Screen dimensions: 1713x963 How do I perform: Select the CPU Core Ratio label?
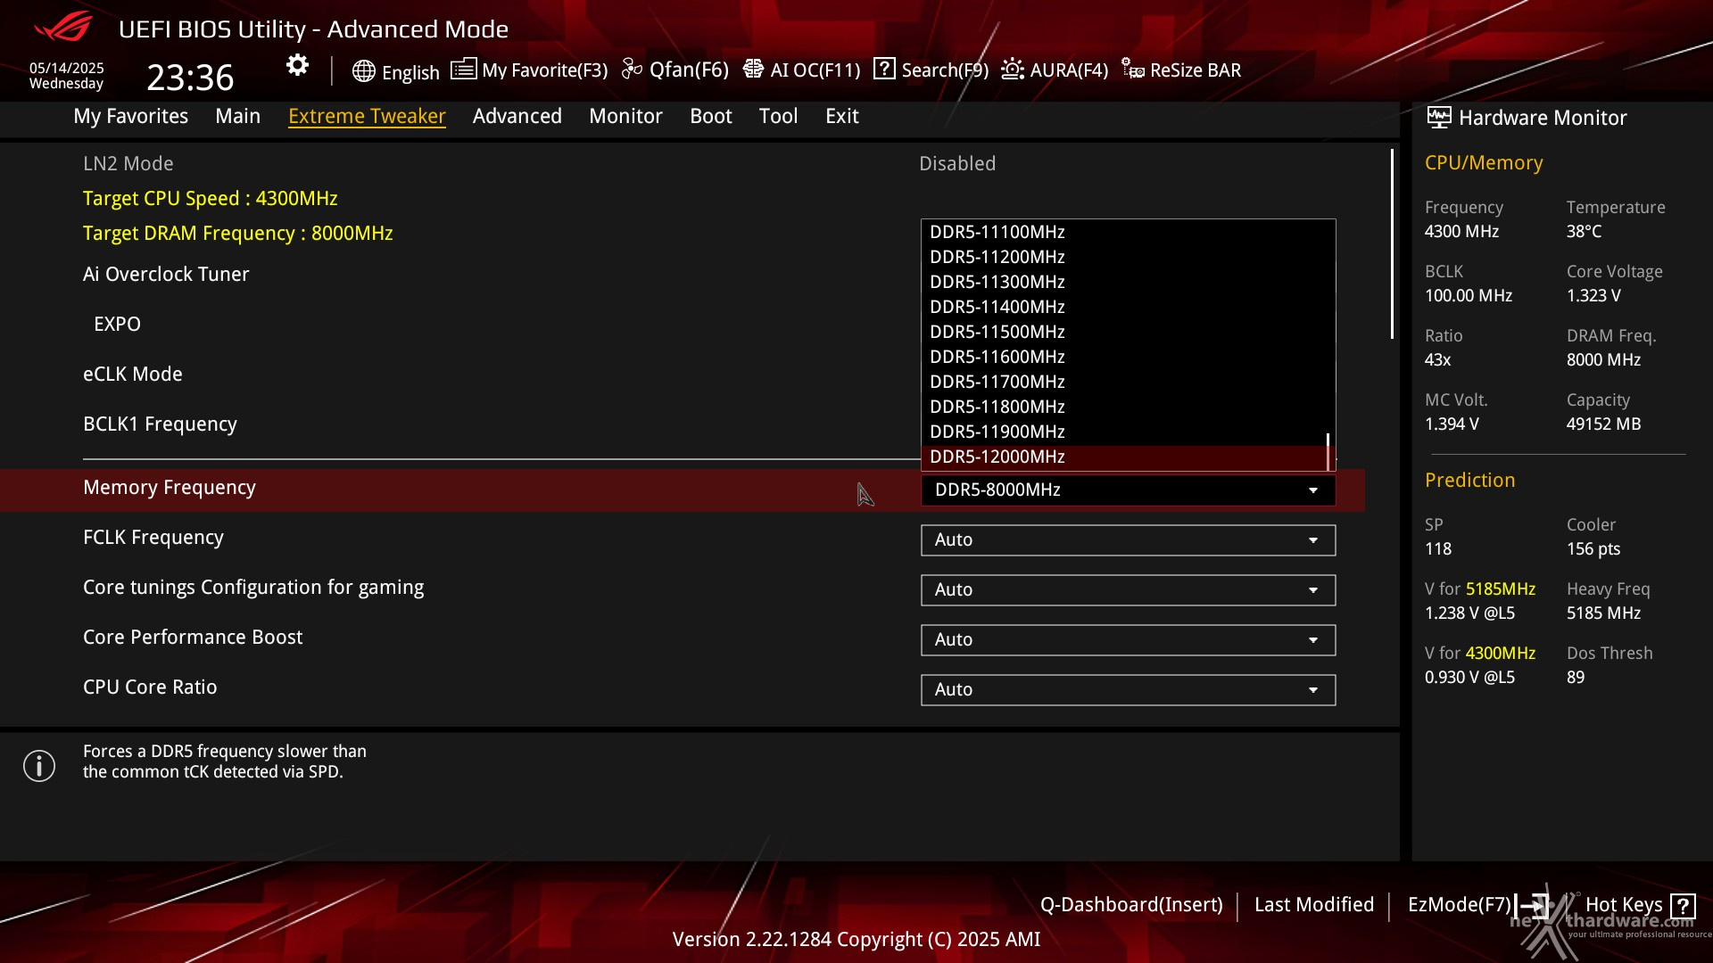(150, 687)
